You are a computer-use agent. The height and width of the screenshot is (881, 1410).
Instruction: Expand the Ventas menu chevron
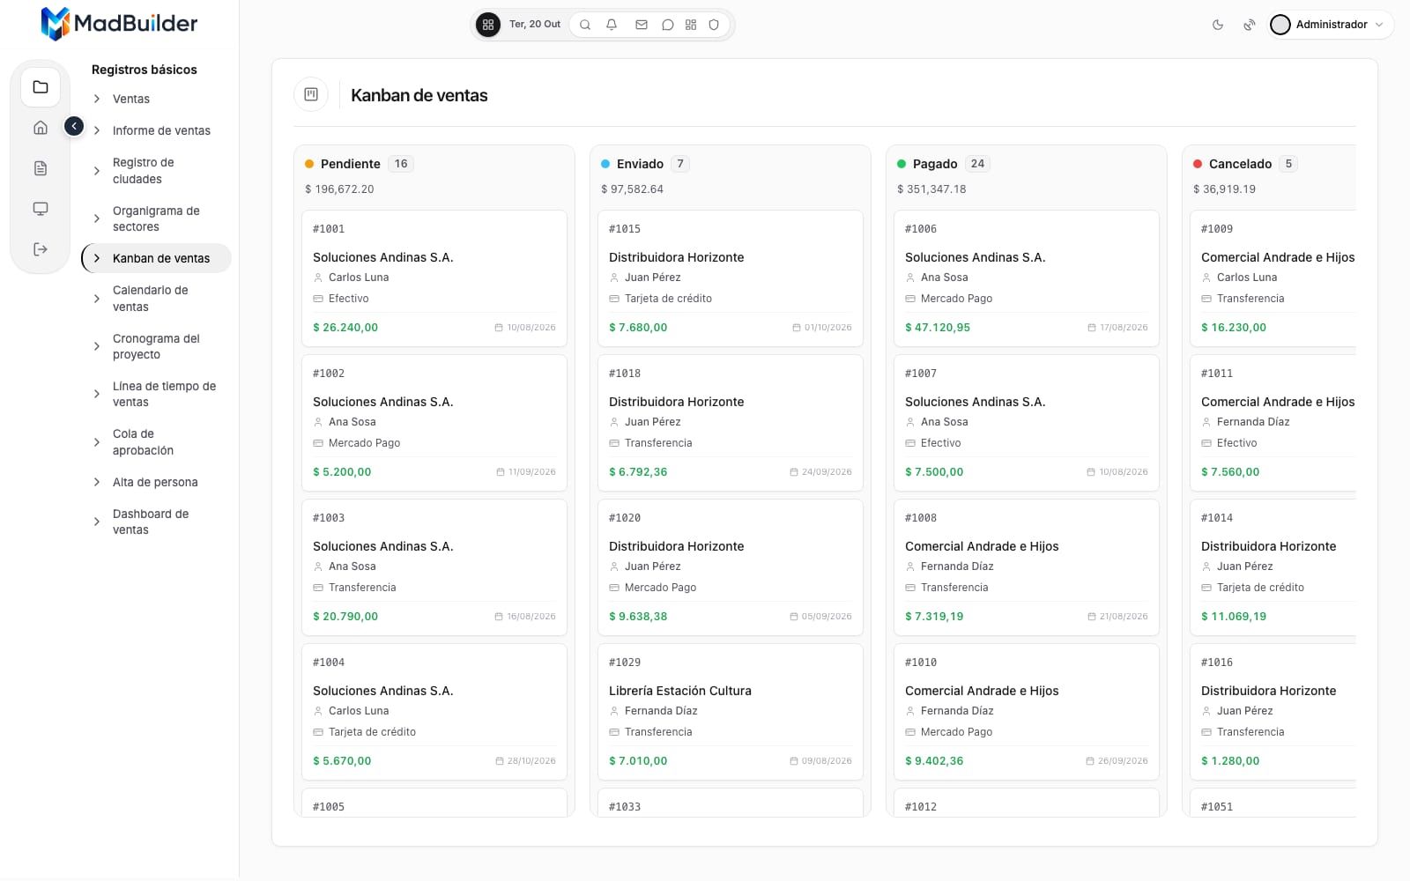[97, 99]
